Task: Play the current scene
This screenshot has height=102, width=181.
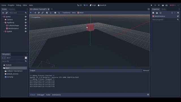Action: click(x=163, y=5)
